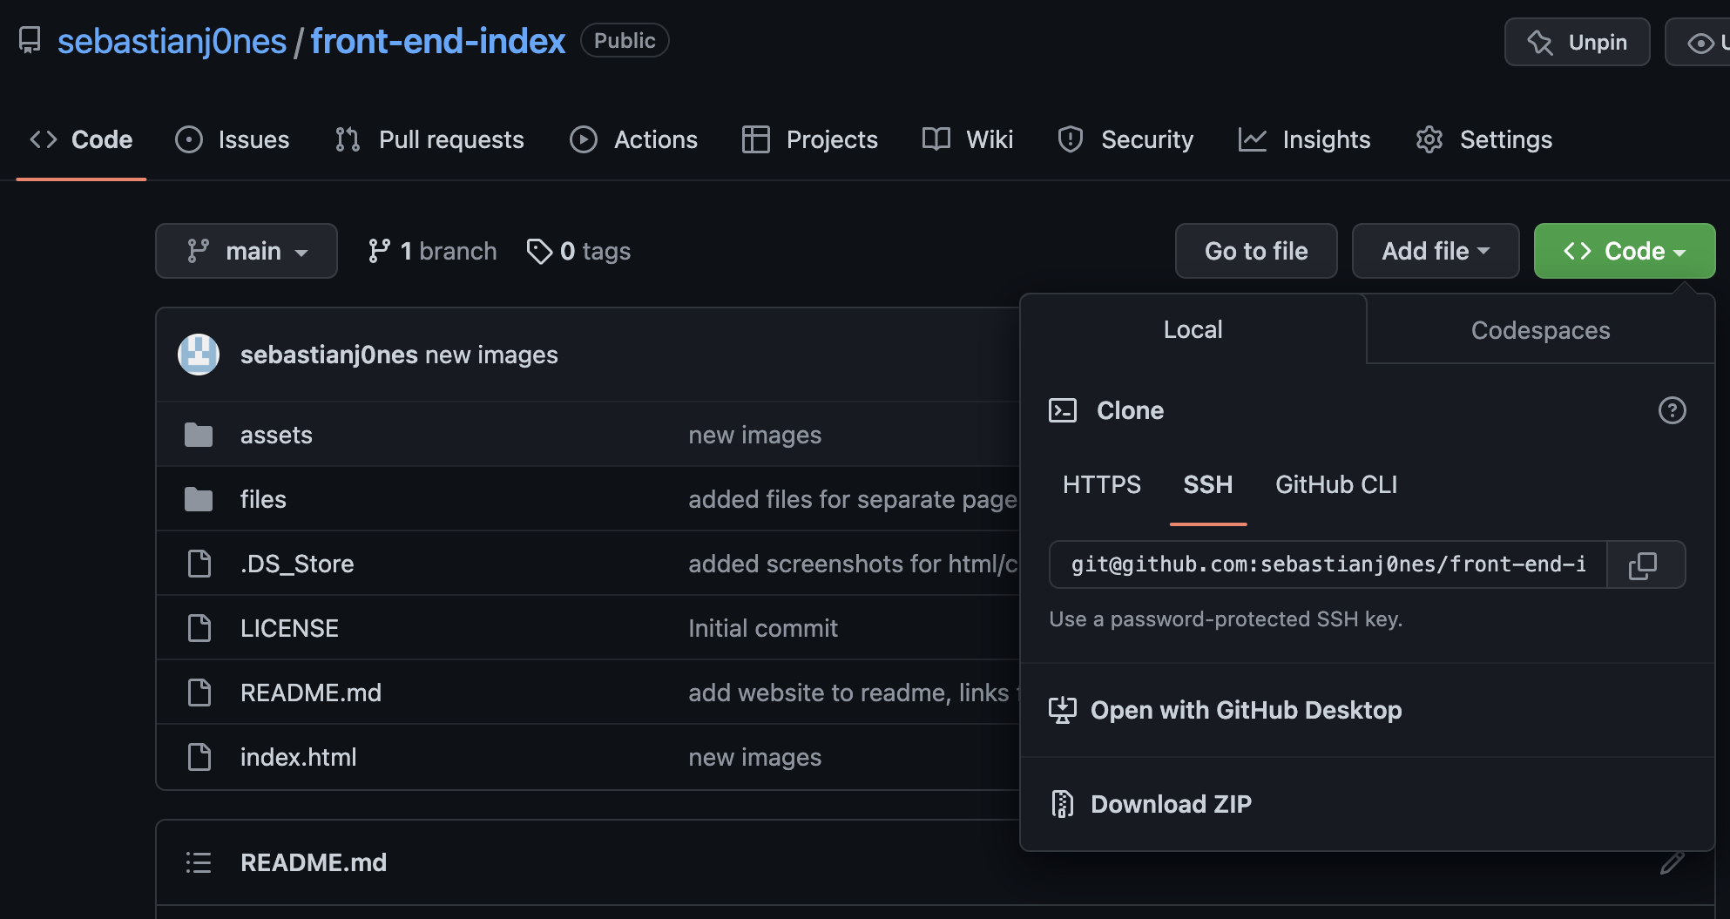
Task: Open the sebastianj0nes commit author link
Action: pos(329,355)
